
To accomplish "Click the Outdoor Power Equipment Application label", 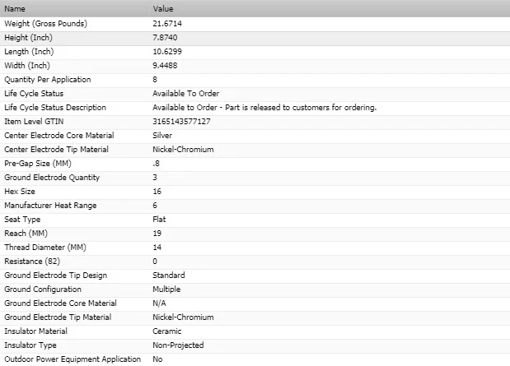I will coord(73,359).
